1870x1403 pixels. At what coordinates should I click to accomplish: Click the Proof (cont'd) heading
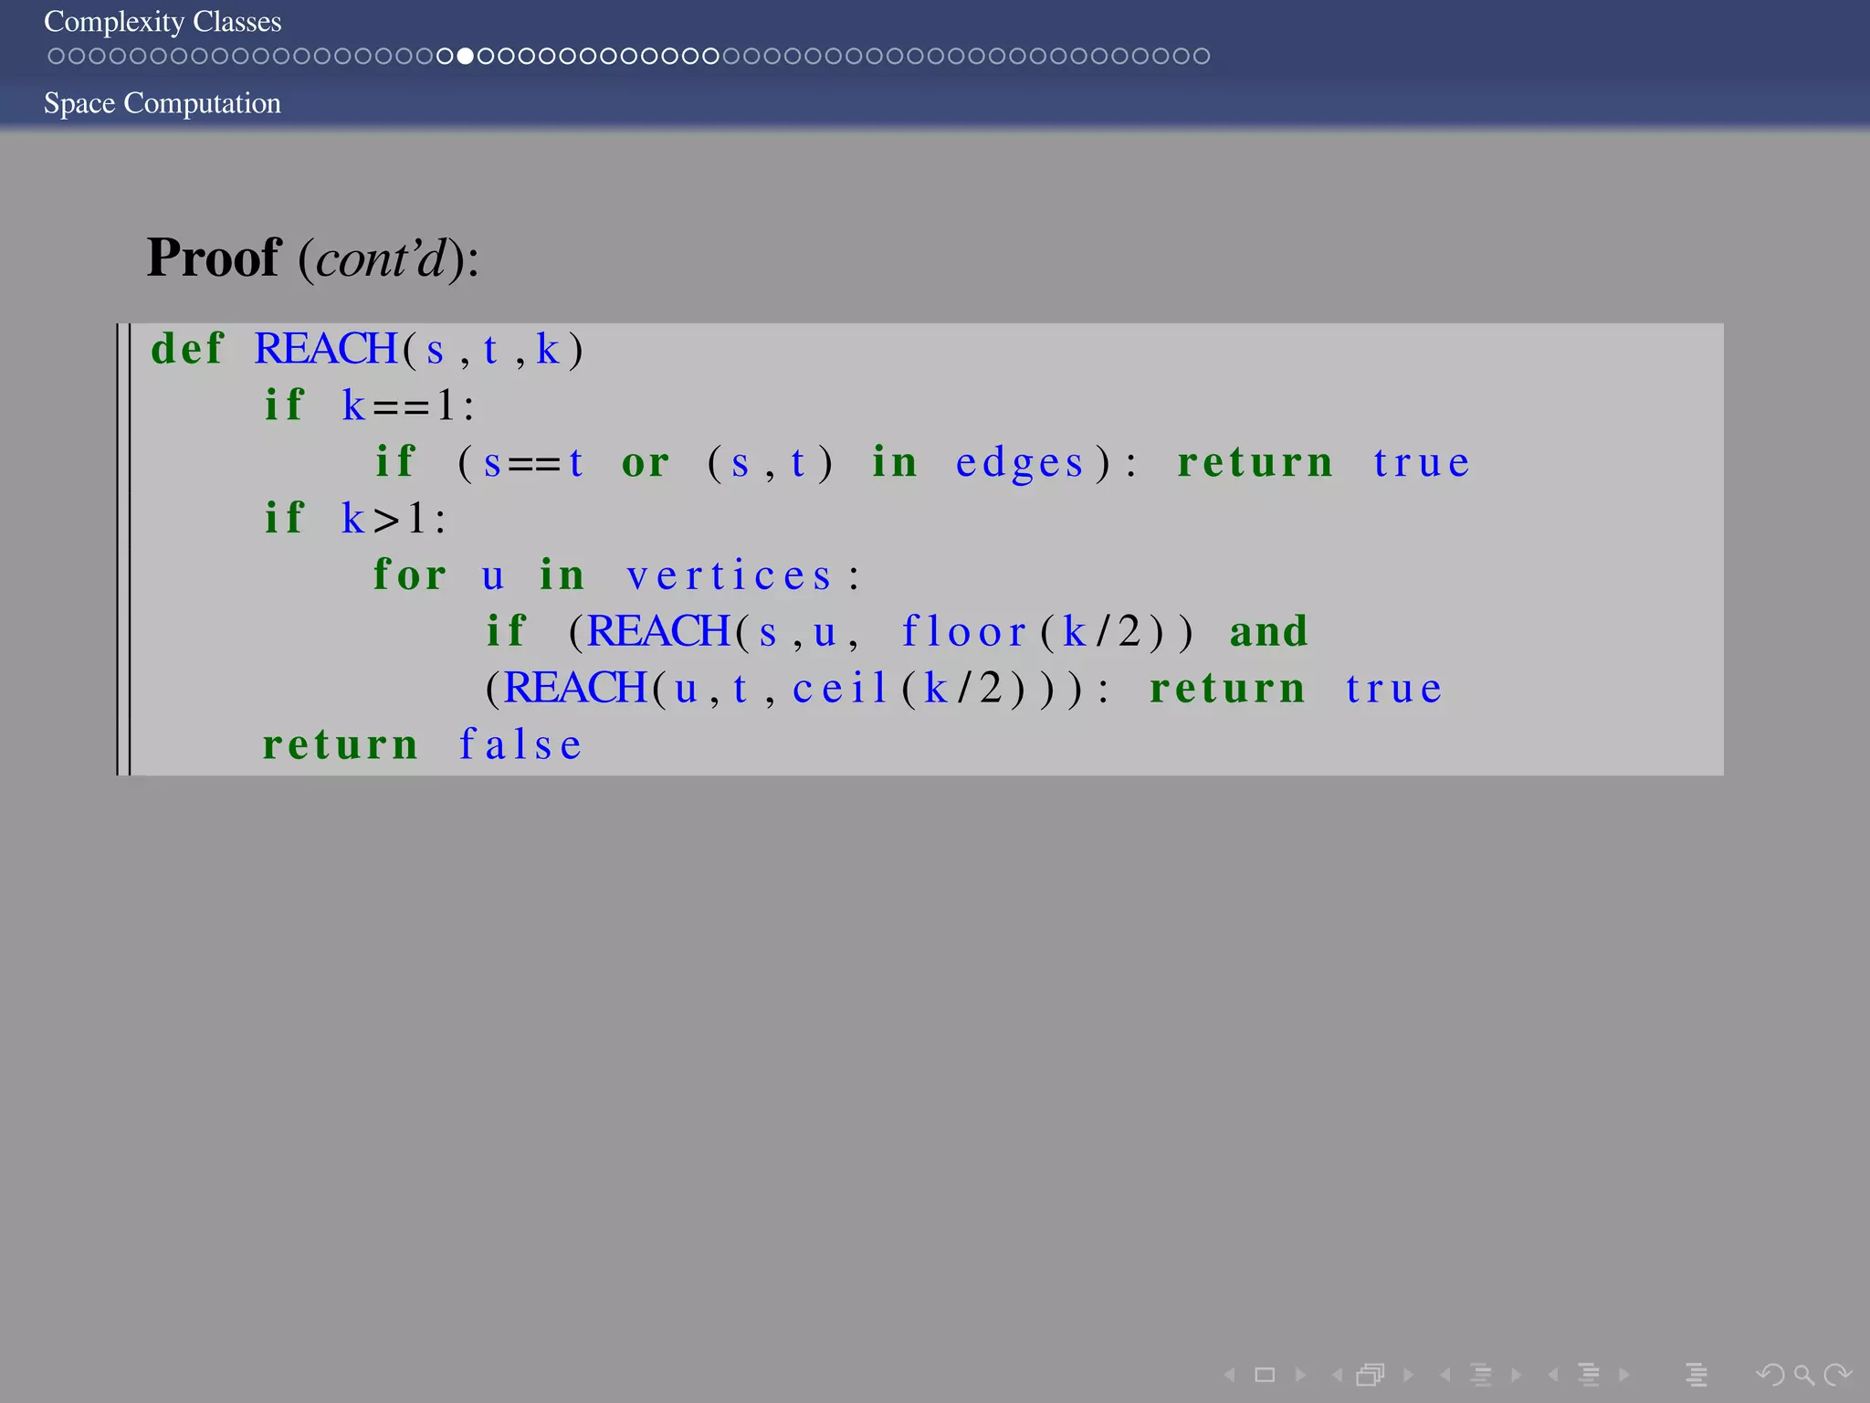[x=312, y=258]
